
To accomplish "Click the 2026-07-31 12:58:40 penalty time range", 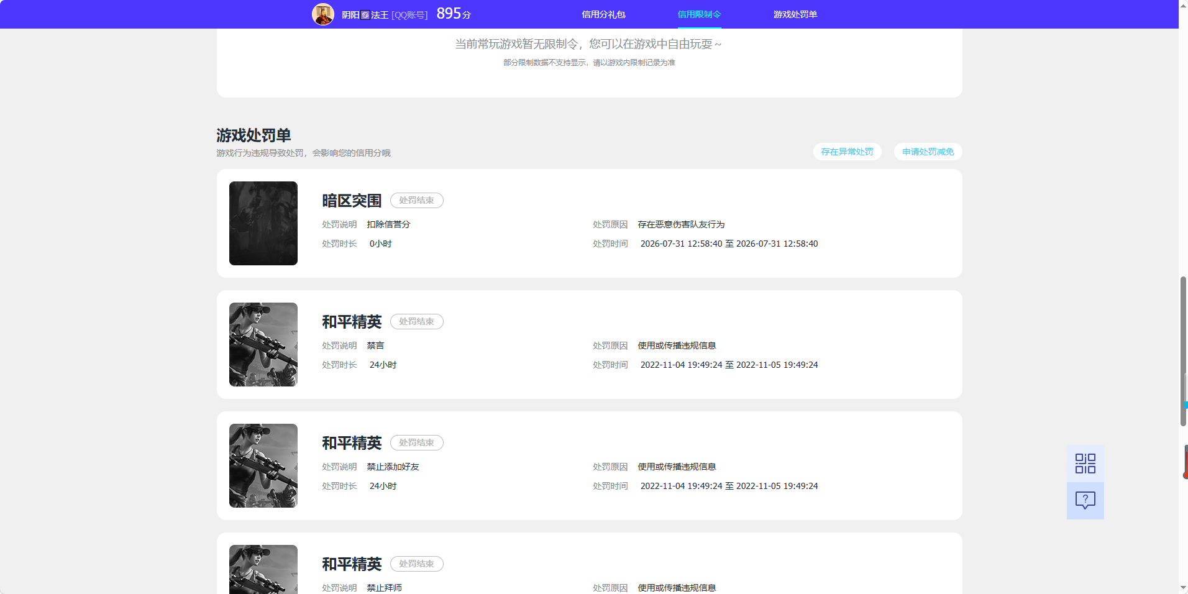I will 729,244.
